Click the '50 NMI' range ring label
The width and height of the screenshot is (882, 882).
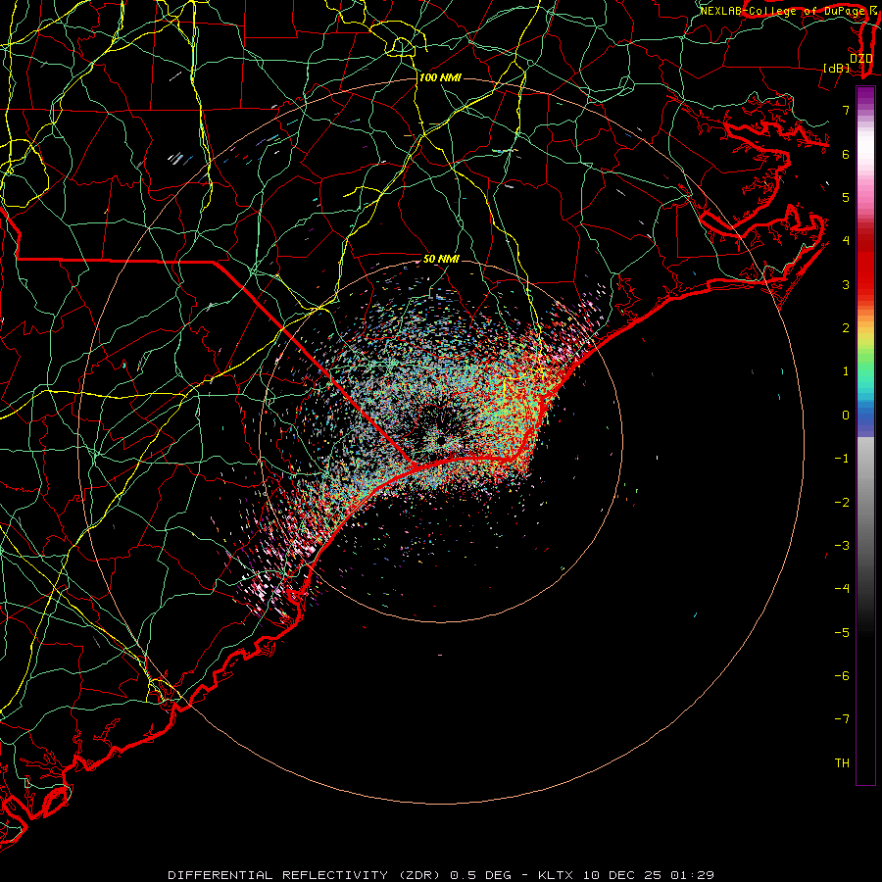pos(441,259)
